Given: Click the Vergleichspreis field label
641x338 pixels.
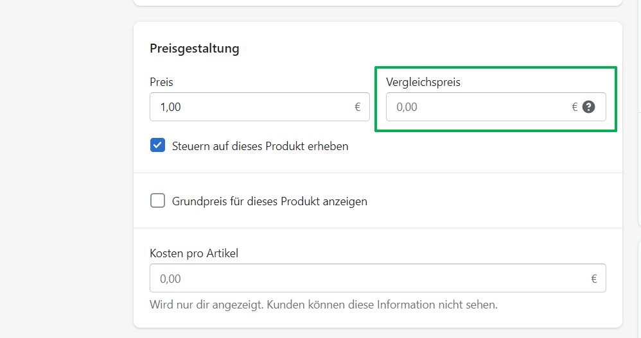Looking at the screenshot, I should [423, 82].
